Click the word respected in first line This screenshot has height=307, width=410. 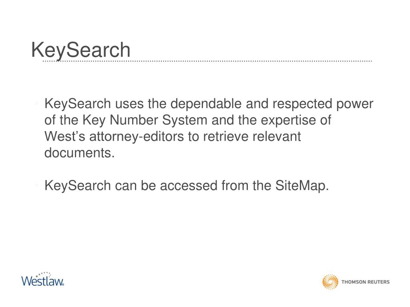click(x=302, y=104)
